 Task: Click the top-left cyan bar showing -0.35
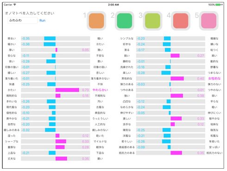tap(50, 38)
